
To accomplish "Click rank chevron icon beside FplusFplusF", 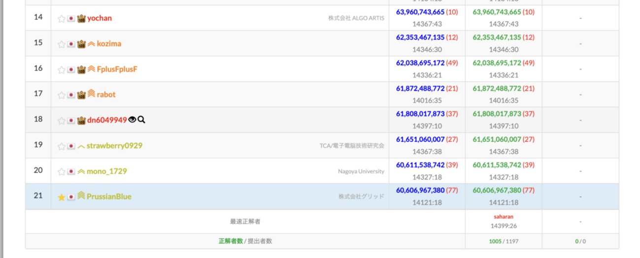I will (91, 69).
